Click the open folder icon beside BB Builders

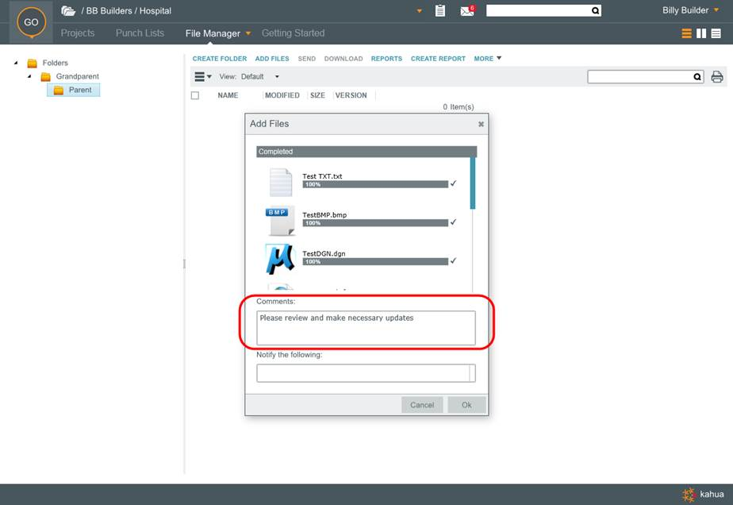coord(69,11)
